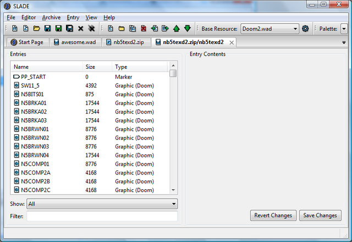
Task: Open the Entry menu
Action: [73, 17]
